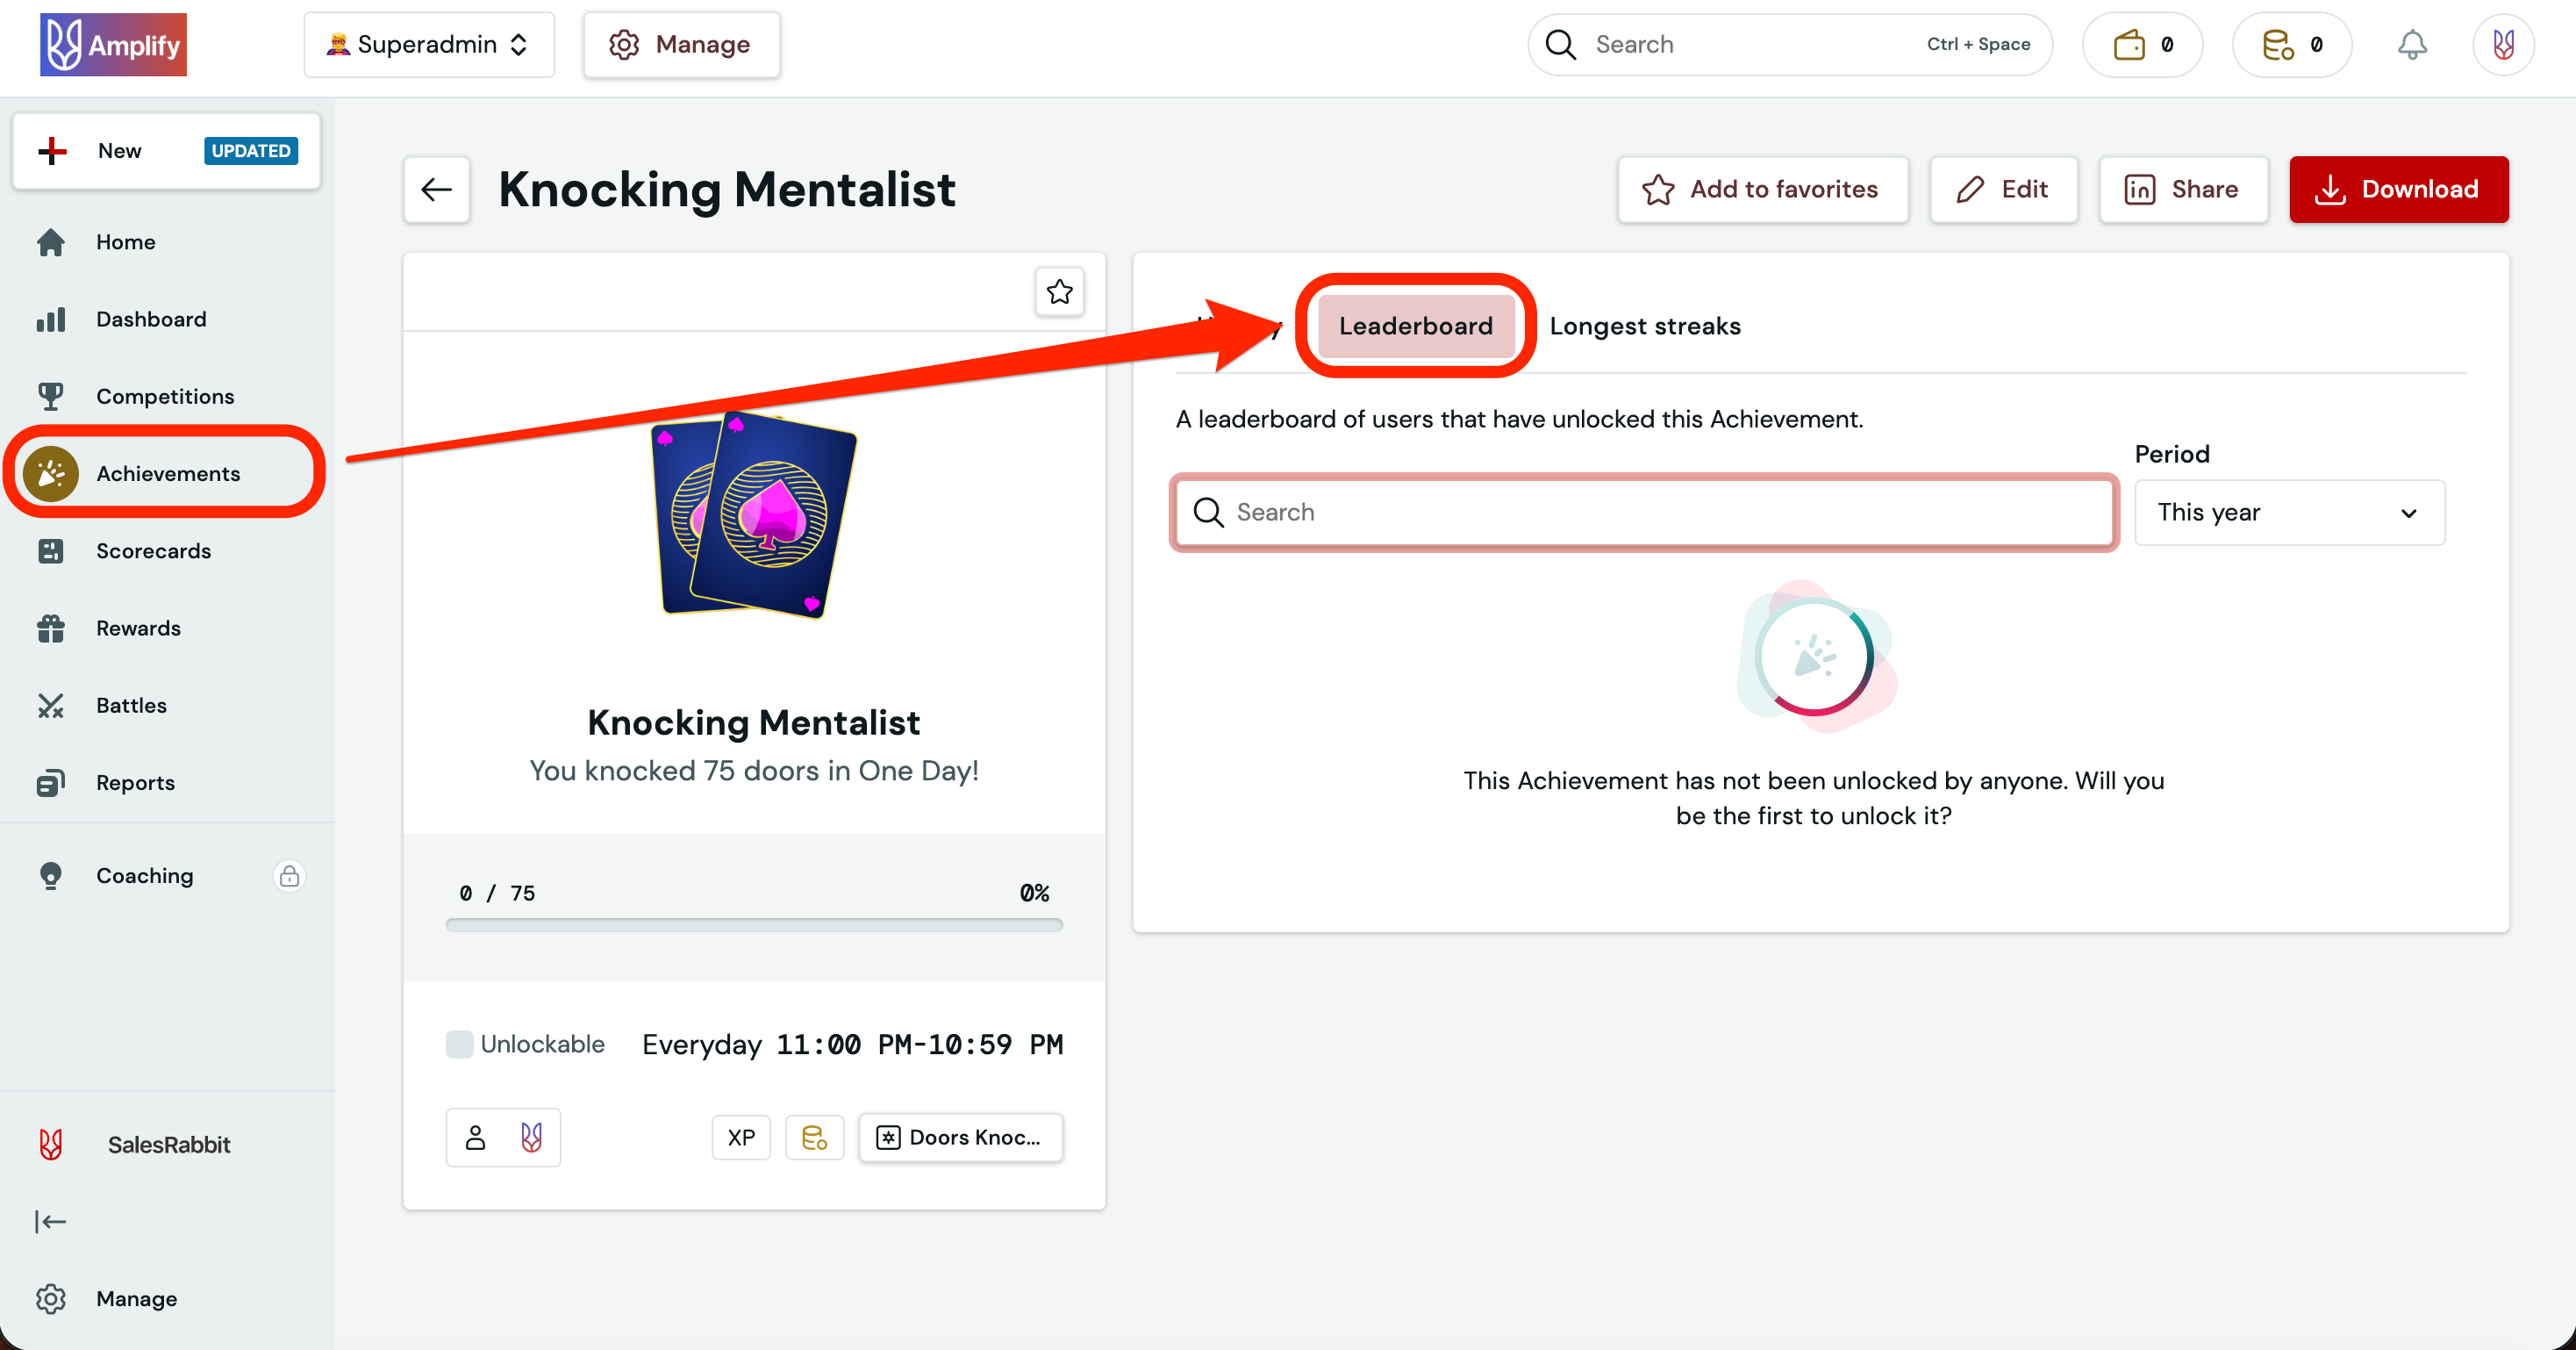Image resolution: width=2576 pixels, height=1350 pixels.
Task: Click the Edit button
Action: click(x=2003, y=189)
